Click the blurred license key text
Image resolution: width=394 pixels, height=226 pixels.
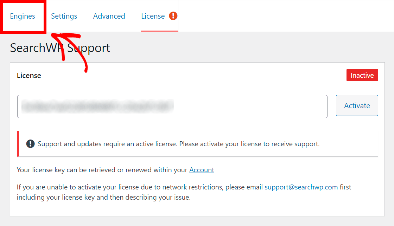[97, 106]
